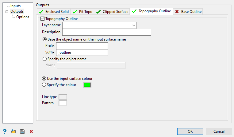Open saved settings with folder icon
Viewport: 234px width, 137px height.
[13, 131]
